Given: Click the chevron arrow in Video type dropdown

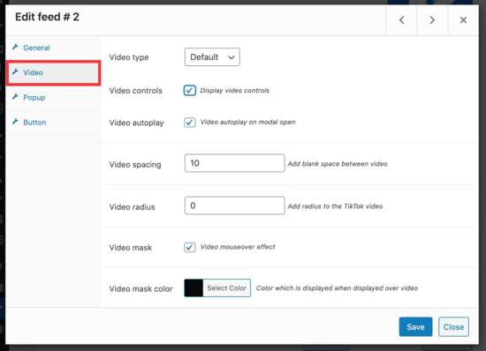Looking at the screenshot, I should (x=232, y=57).
